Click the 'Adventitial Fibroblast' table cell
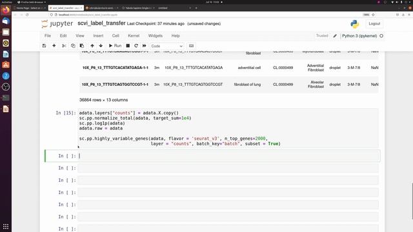Image resolution: width=413 pixels, height=232 pixels. click(x=316, y=68)
